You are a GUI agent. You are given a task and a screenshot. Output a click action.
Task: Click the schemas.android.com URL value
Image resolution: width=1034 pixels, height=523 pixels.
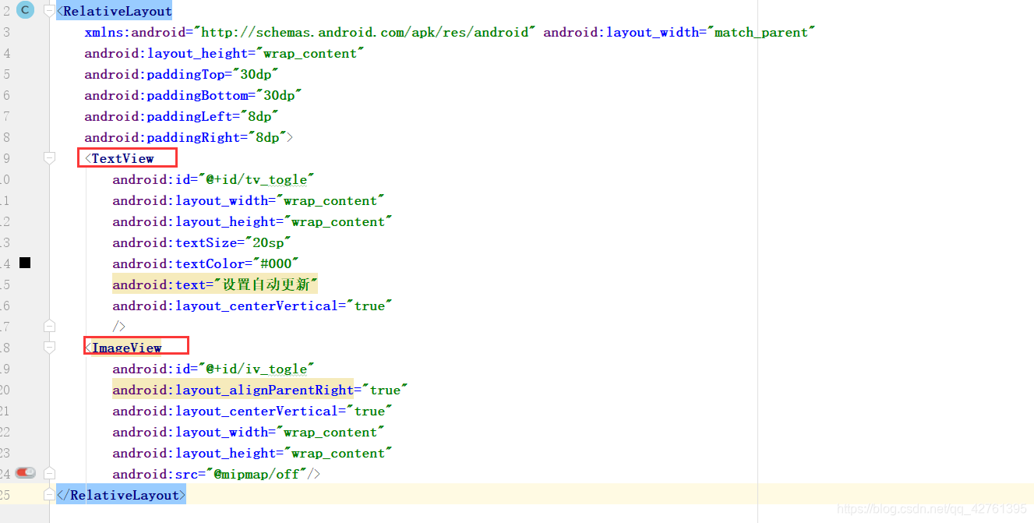point(365,32)
